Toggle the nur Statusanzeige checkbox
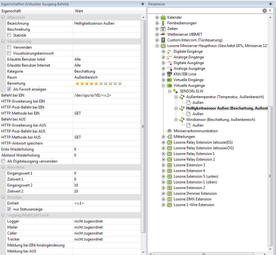 click(x=9, y=209)
